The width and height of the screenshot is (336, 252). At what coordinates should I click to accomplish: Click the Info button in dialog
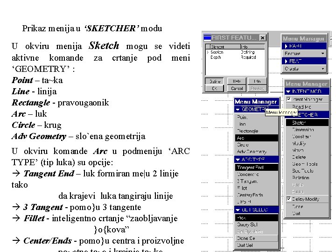coord(257,81)
